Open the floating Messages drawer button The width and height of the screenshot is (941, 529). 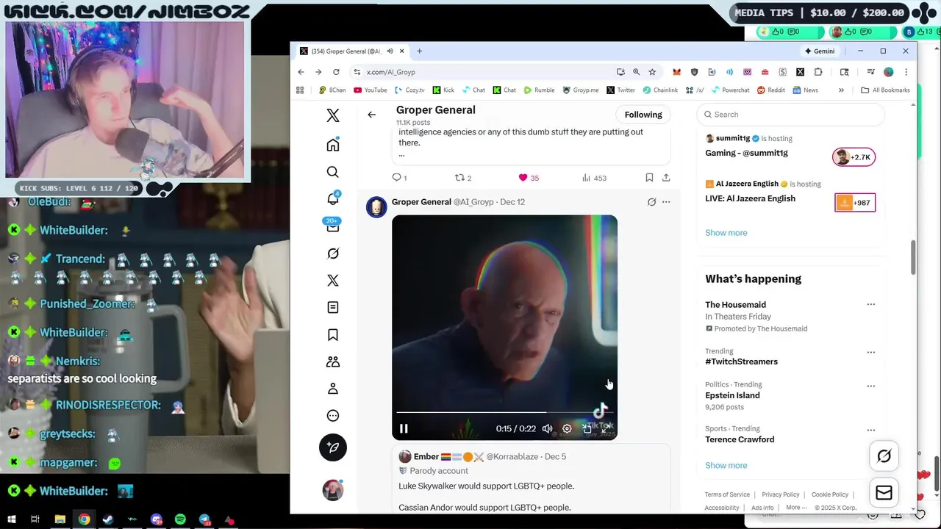click(884, 493)
